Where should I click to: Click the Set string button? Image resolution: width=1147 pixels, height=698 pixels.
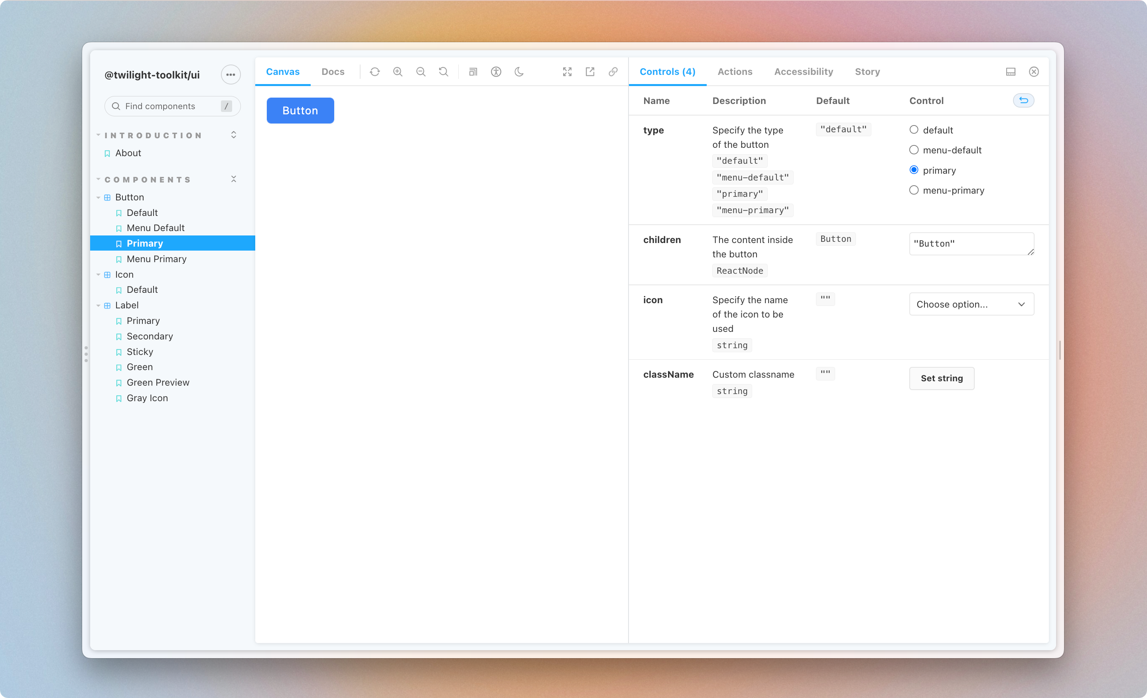[942, 378]
